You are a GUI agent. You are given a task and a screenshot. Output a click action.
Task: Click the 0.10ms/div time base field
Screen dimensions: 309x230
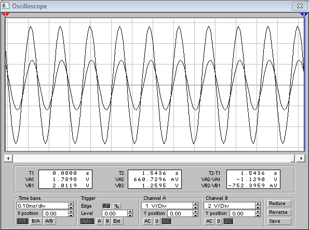pyautogui.click(x=43, y=206)
